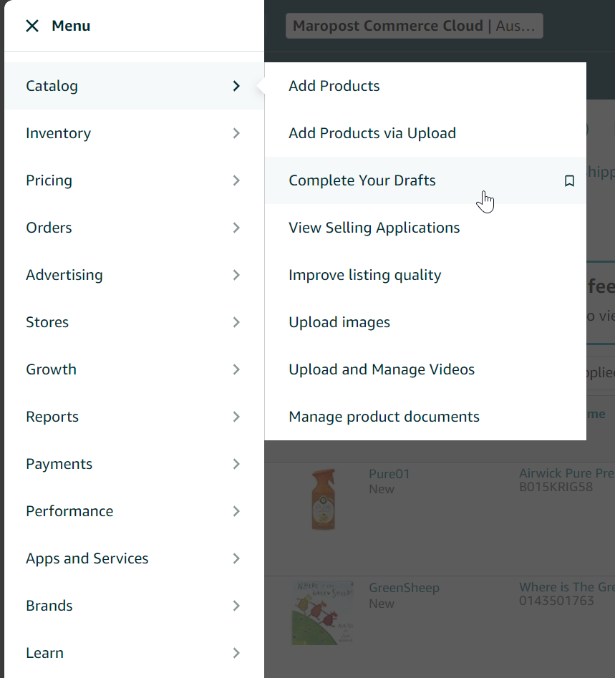615x678 pixels.
Task: Select the Orders menu item
Action: pos(134,228)
